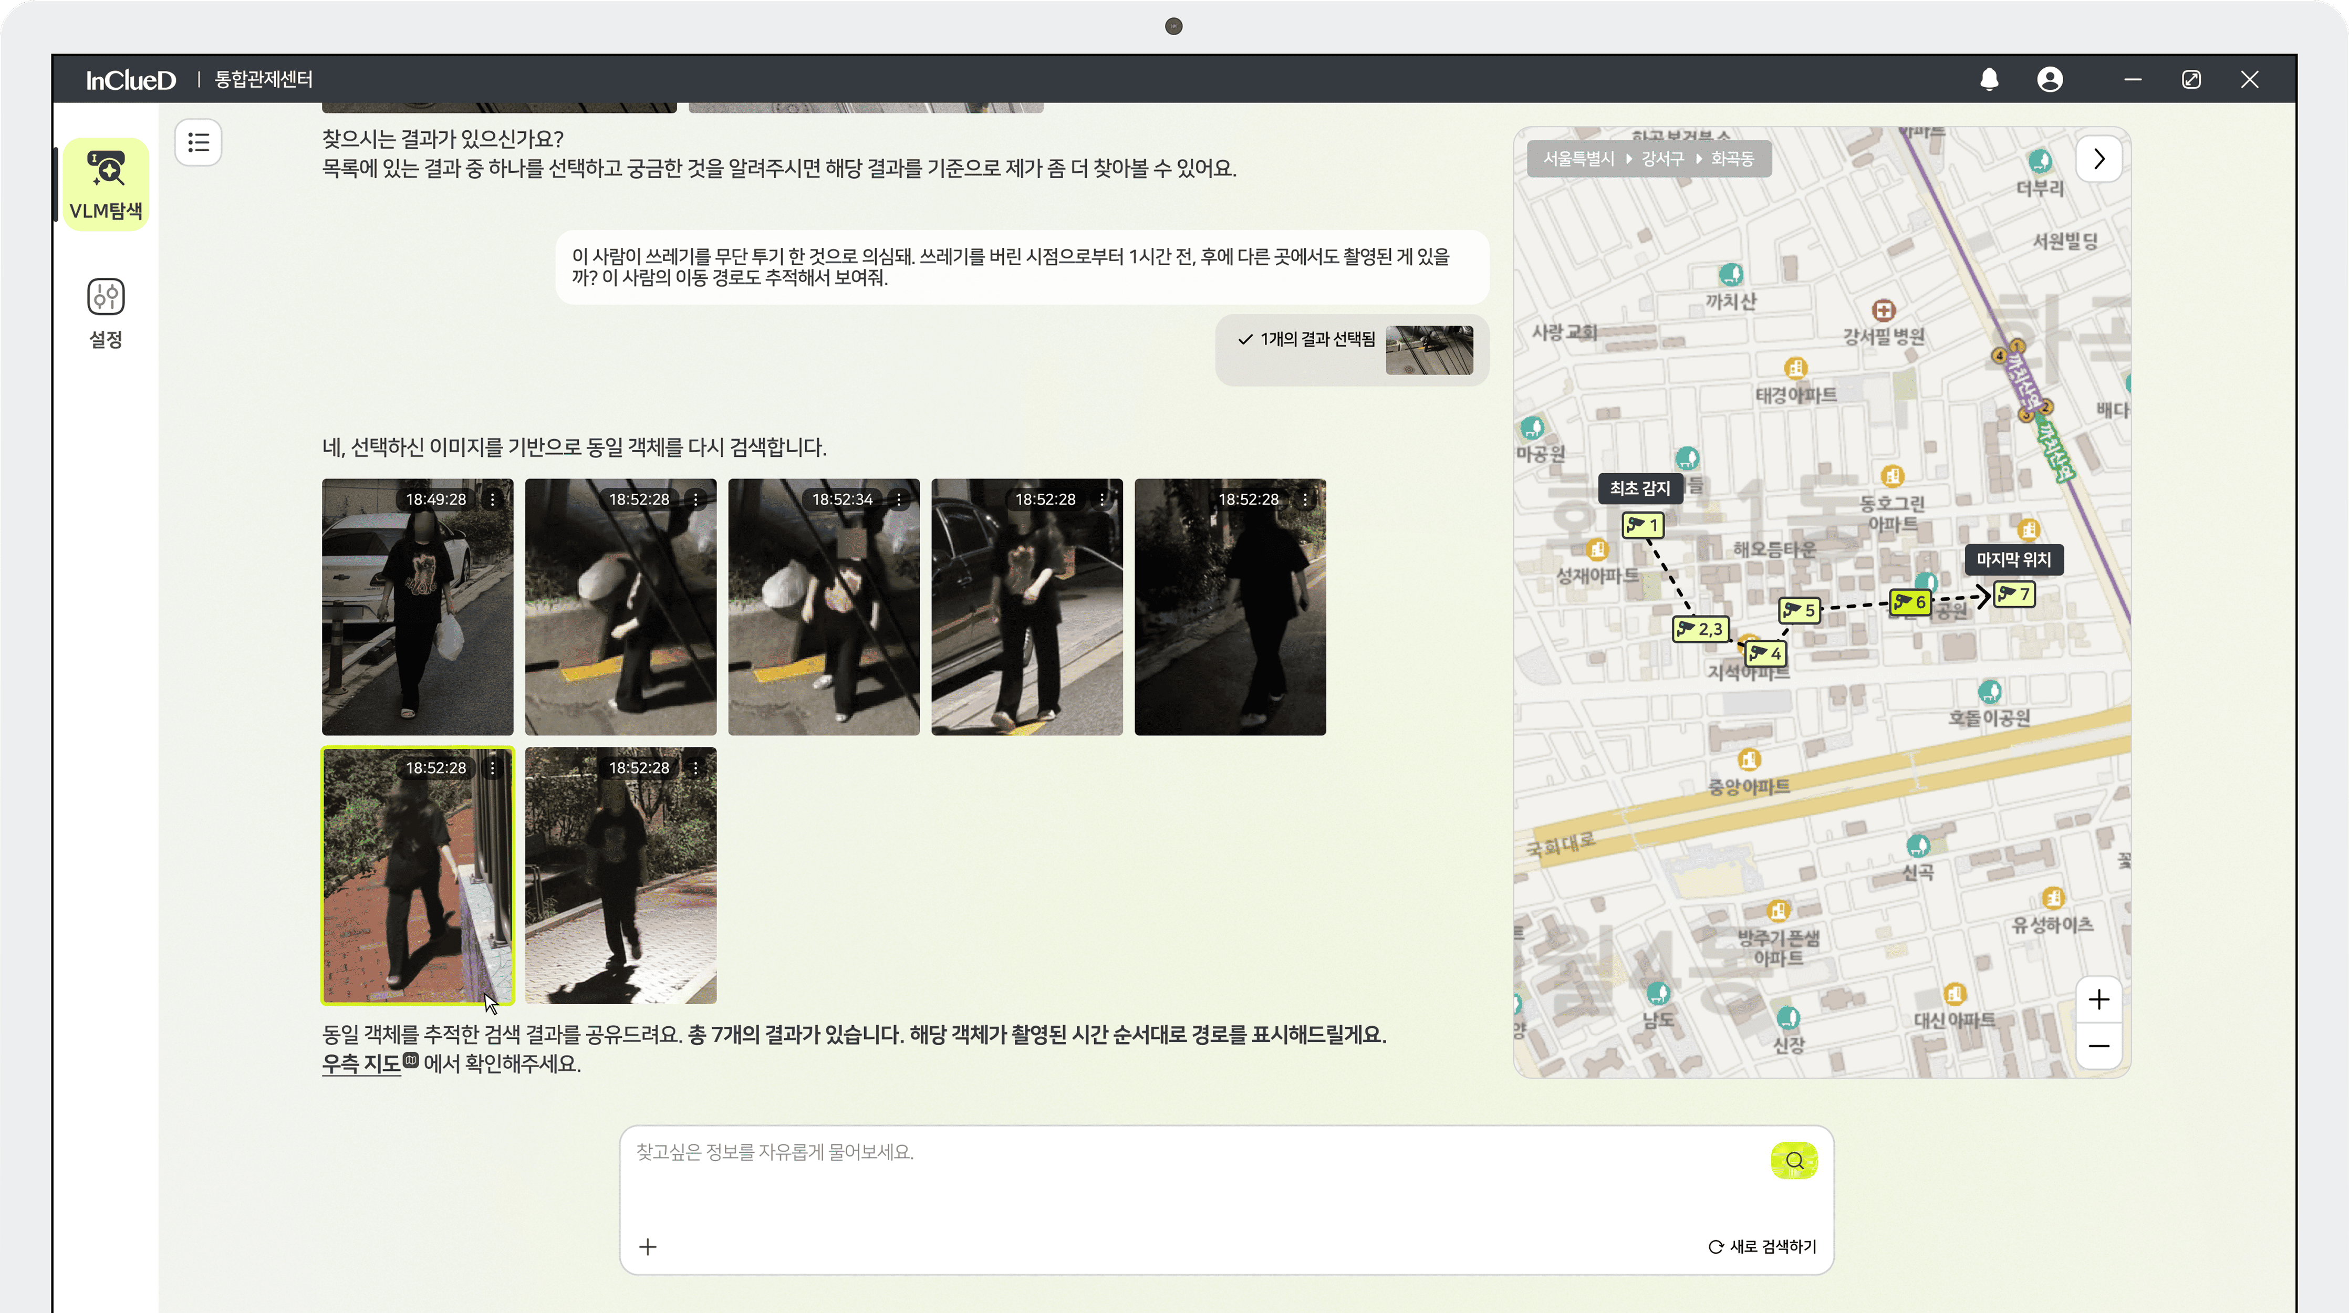
Task: Zoom in the map with plus button
Action: [2098, 999]
